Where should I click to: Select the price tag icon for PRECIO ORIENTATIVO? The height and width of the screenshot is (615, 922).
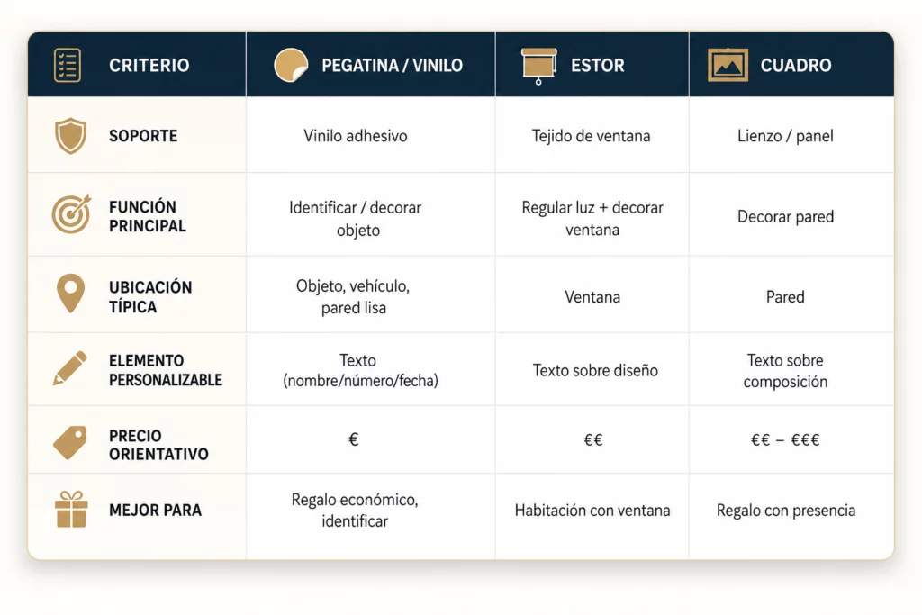tap(70, 442)
